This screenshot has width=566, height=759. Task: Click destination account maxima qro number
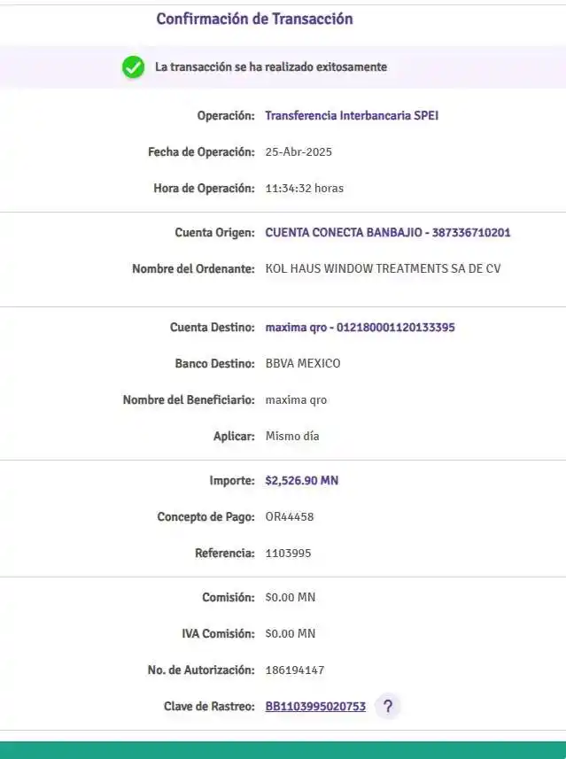[360, 328]
